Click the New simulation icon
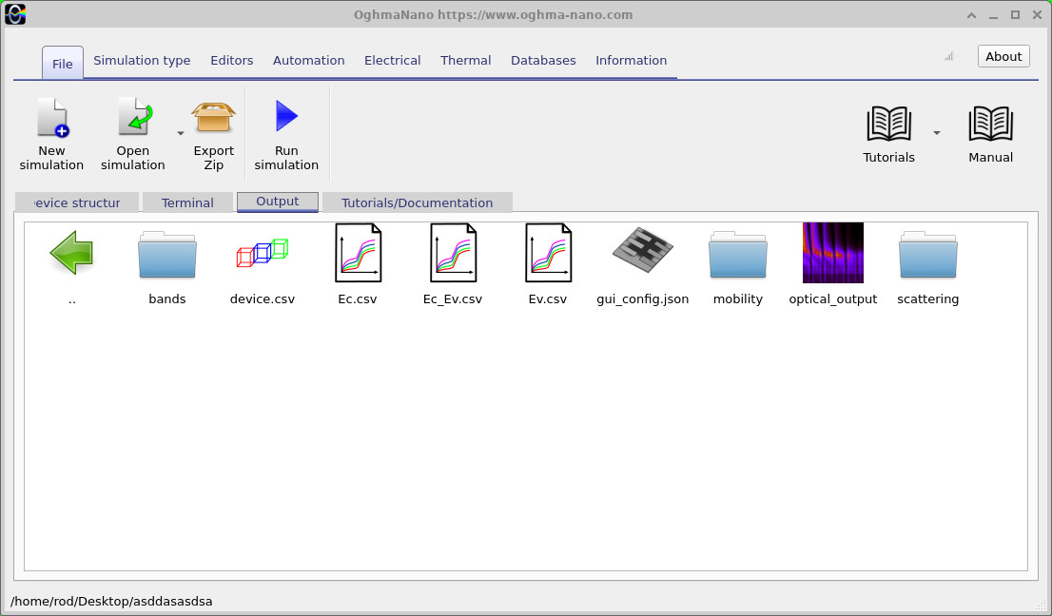 click(52, 117)
